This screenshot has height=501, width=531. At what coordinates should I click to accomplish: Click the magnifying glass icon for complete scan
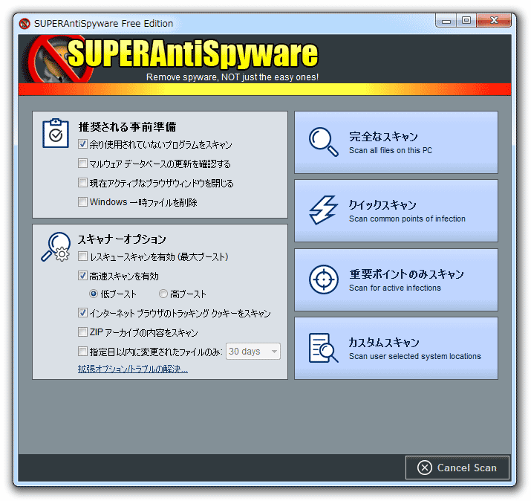point(323,142)
